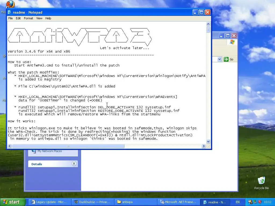
Task: Maximize the antiwpa Explorer window behind
Action: point(228,36)
